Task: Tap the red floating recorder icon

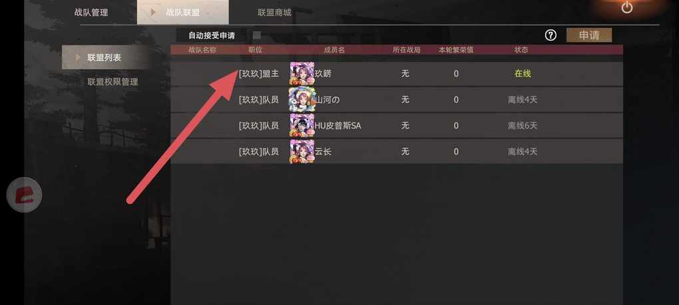Action: pyautogui.click(x=24, y=195)
